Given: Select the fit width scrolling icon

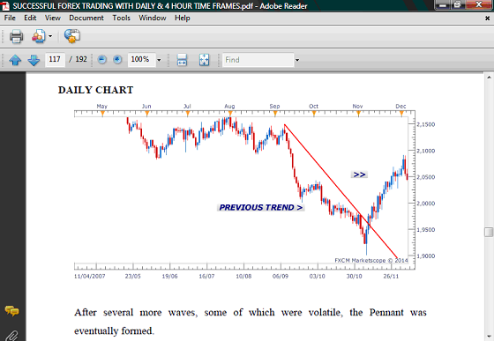Looking at the screenshot, I should 182,59.
